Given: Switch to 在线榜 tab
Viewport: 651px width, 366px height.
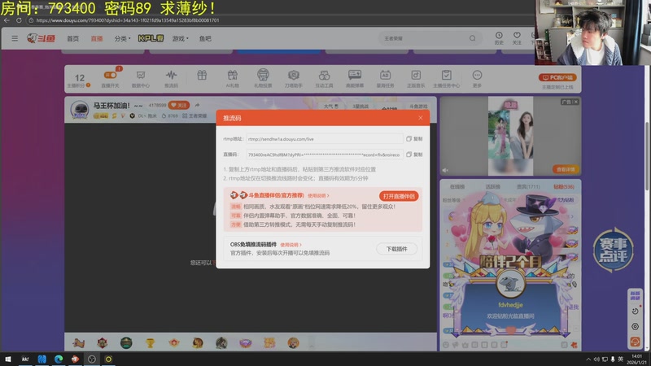Looking at the screenshot, I should (x=457, y=187).
